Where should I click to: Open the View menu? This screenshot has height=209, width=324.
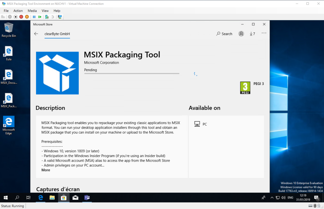[45, 11]
